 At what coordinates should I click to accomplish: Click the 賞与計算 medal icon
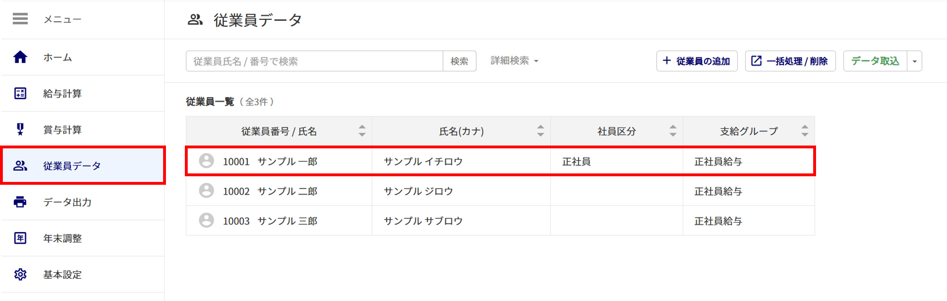(x=20, y=129)
